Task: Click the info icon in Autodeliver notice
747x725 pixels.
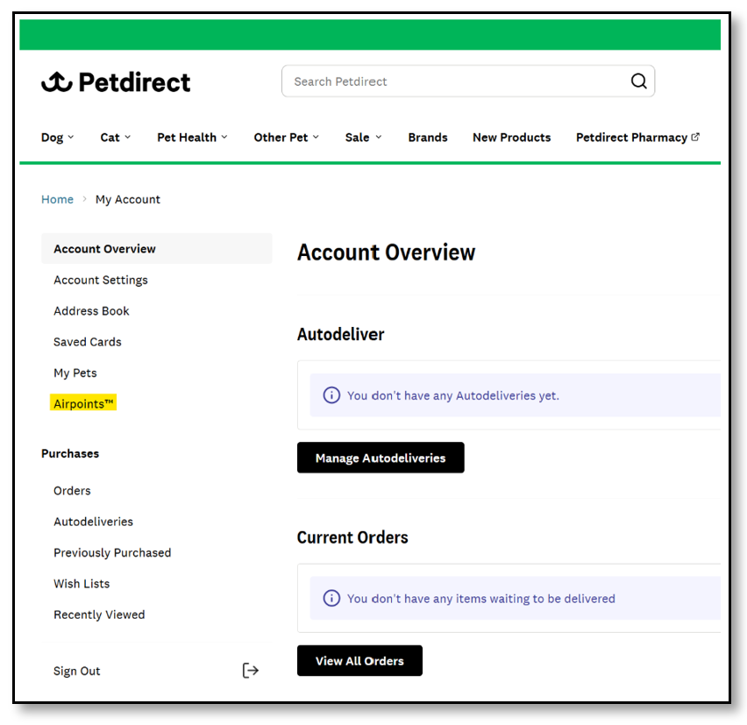Action: click(331, 394)
